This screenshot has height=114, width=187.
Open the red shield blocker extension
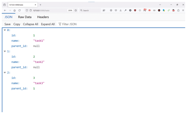135,11
